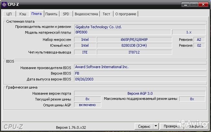
Task: Click the CPU-Z logo at bottom left
Action: (13, 127)
